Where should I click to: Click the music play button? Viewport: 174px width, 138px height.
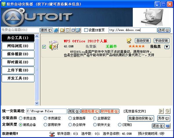click(161, 111)
